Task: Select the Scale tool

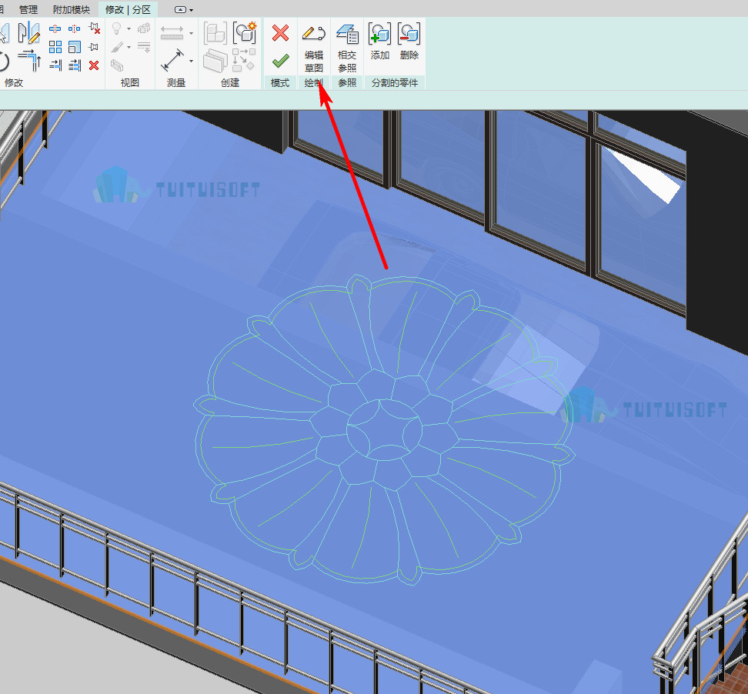Action: [75, 47]
